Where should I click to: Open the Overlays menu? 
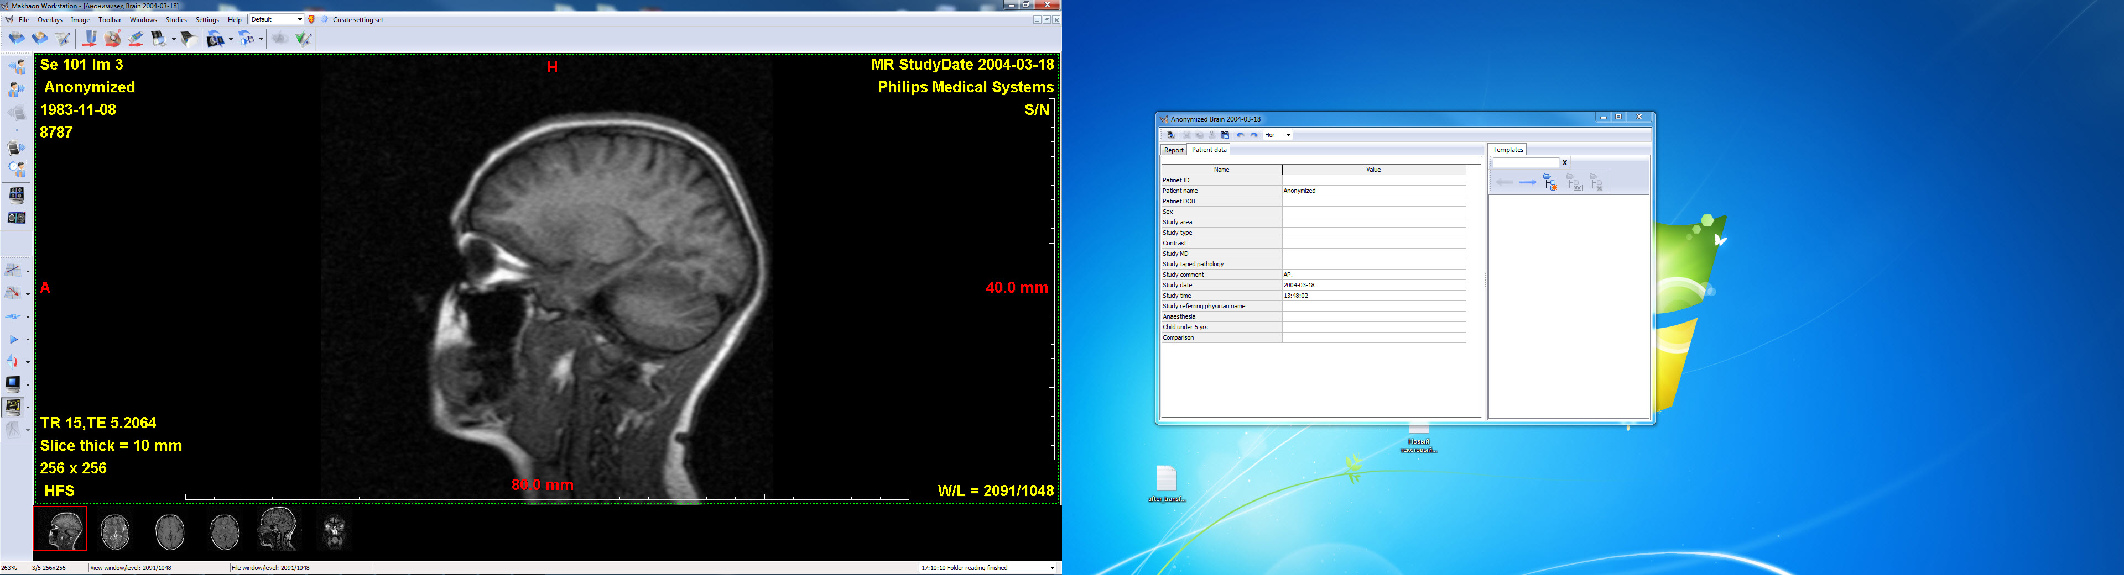coord(50,20)
